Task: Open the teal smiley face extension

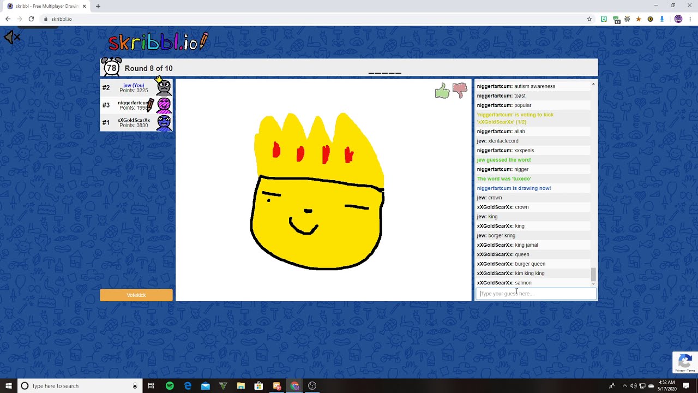Action: tap(604, 19)
